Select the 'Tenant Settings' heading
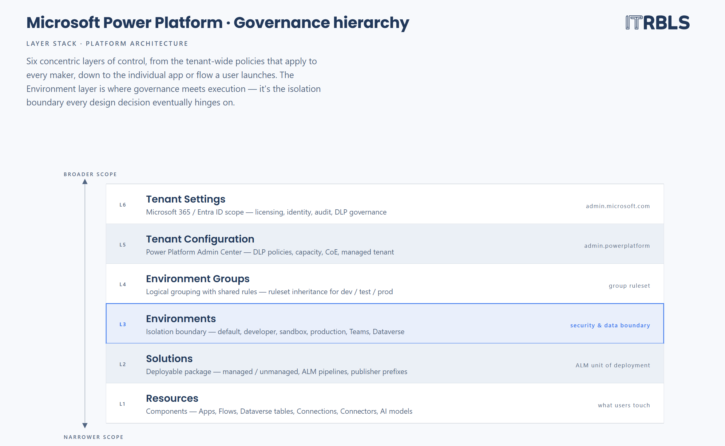The image size is (725, 446). (185, 199)
